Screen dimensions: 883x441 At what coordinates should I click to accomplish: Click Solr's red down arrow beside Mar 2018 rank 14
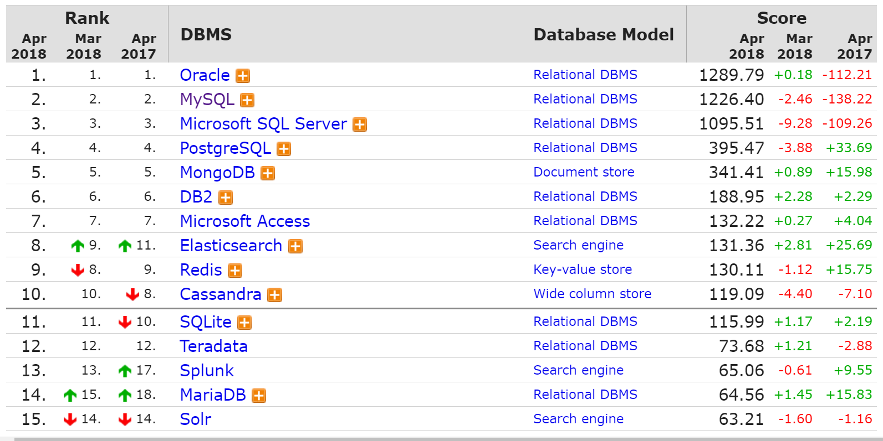click(x=70, y=419)
